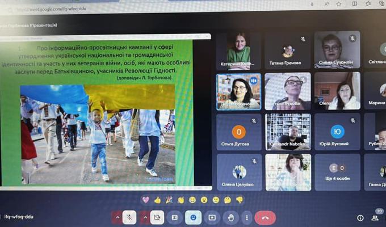Click the muted mic icon on Ольга Дутова tile
Image resolution: width=386 pixels, height=227 pixels.
point(254,121)
